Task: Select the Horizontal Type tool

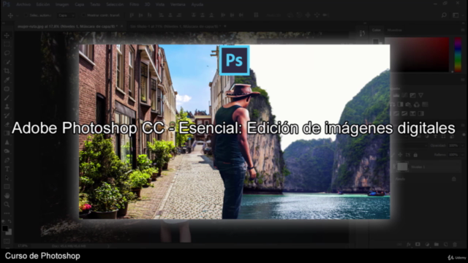Action: pos(7,169)
